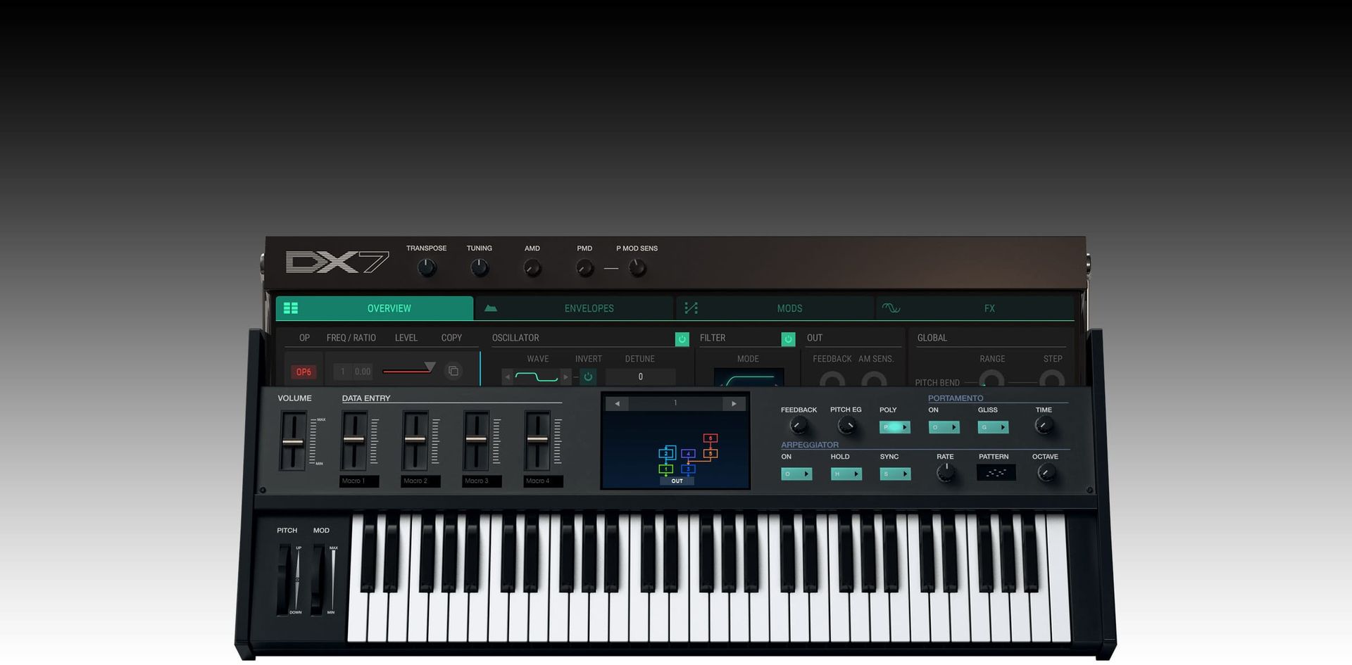Click the Arpeggiator Octave knob
Screen dimensions: 1352x665
coord(1046,473)
